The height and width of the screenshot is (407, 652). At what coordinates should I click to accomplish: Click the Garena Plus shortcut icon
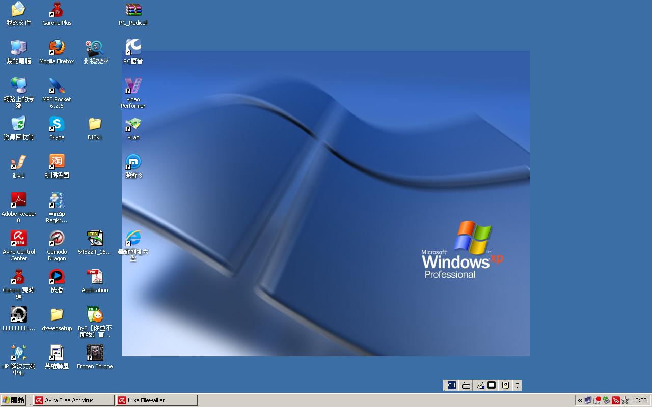57,10
